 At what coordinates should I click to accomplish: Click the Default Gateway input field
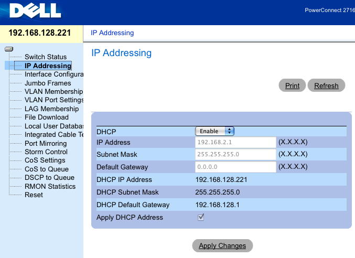click(235, 167)
